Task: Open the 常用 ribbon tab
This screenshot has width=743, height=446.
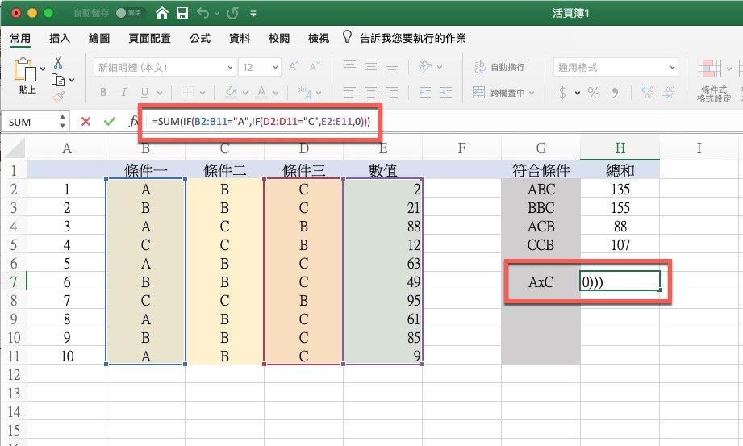Action: (x=20, y=39)
